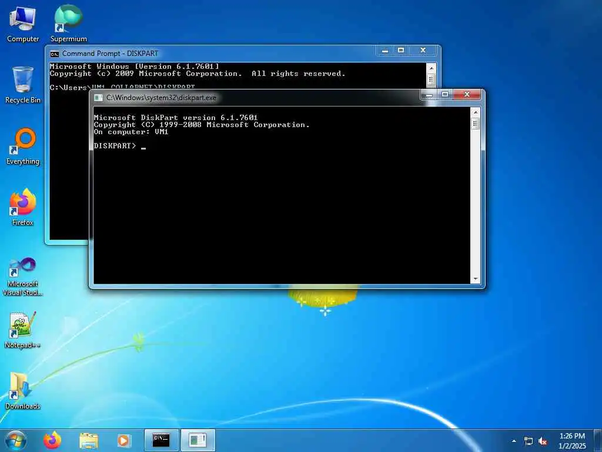The width and height of the screenshot is (602, 452).
Task: Click 'Copyright (C) 1999-2008 Microsoft Corporation.' line
Action: pos(202,125)
